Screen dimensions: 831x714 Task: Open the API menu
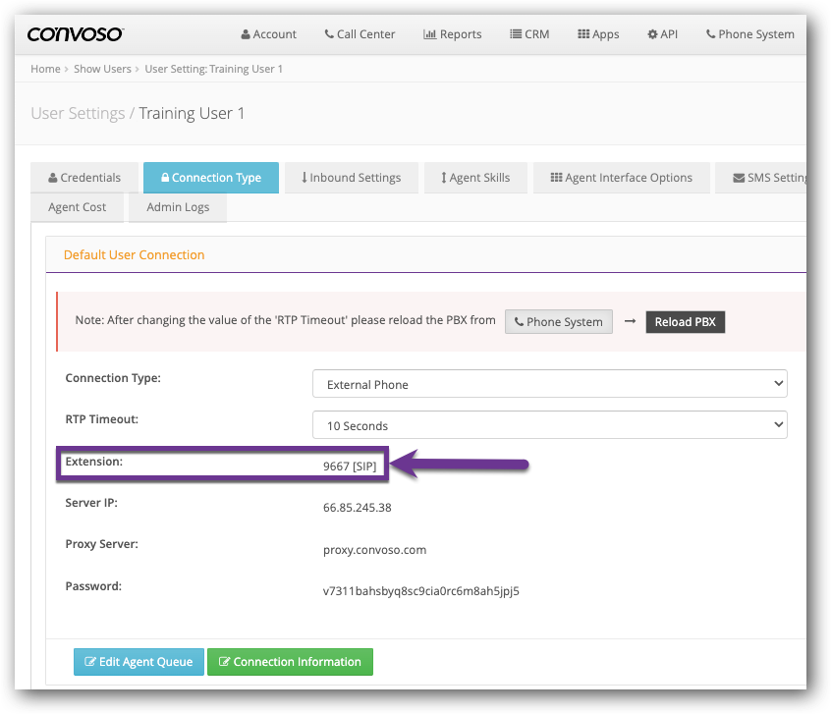click(662, 34)
